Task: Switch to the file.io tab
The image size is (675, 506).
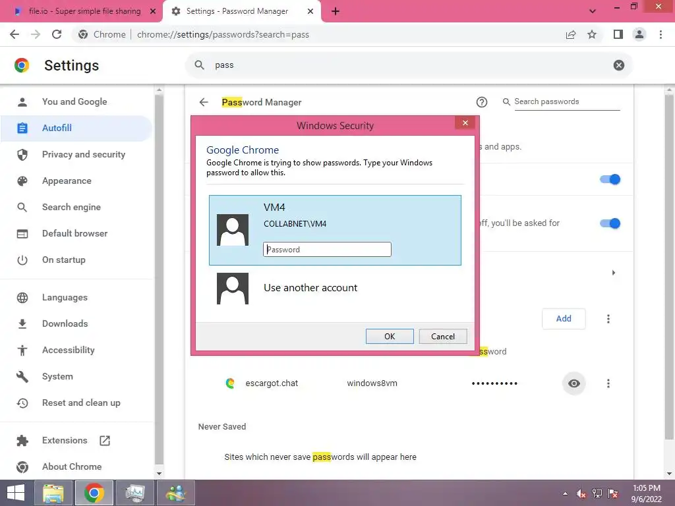Action: pyautogui.click(x=82, y=11)
